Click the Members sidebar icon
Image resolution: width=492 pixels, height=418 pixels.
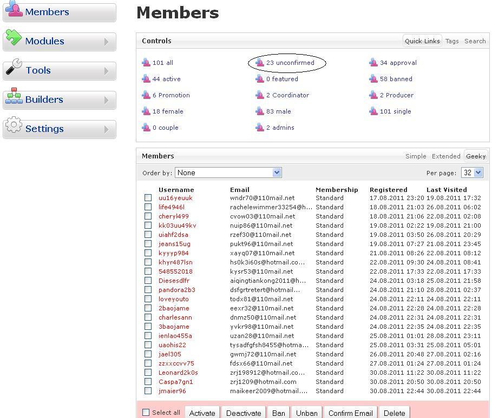(14, 10)
